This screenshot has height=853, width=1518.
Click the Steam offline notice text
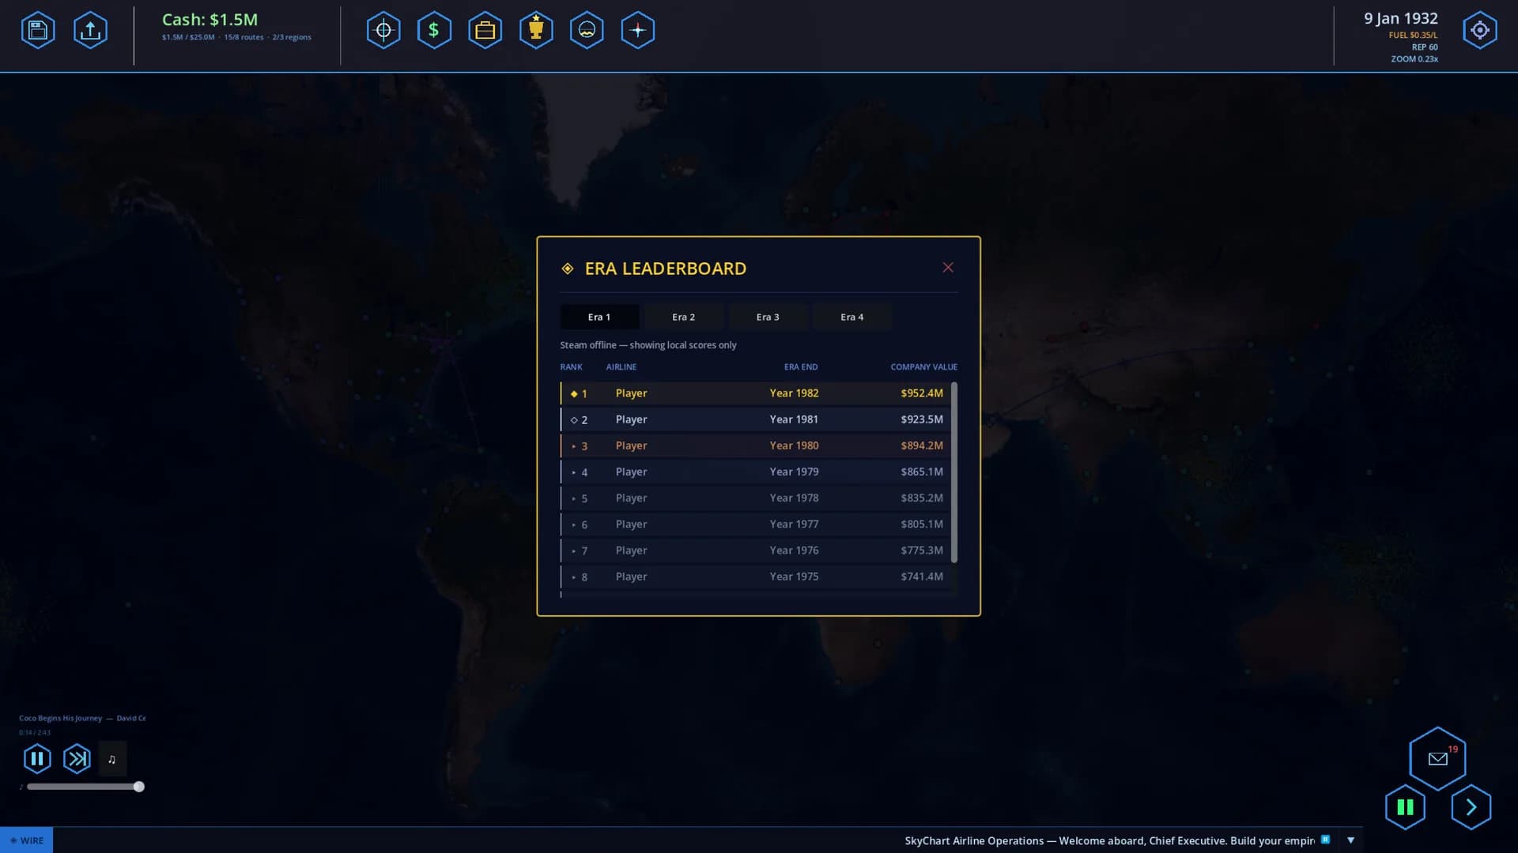pyautogui.click(x=648, y=345)
